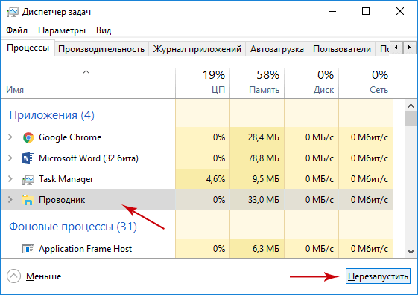The height and width of the screenshot is (295, 418).
Task: Click the Диспетчер задач title bar icon
Action: [x=13, y=12]
